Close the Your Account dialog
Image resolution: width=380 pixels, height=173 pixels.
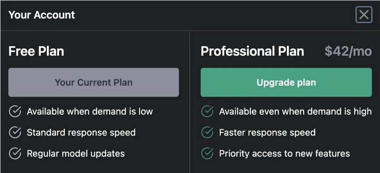(x=364, y=15)
